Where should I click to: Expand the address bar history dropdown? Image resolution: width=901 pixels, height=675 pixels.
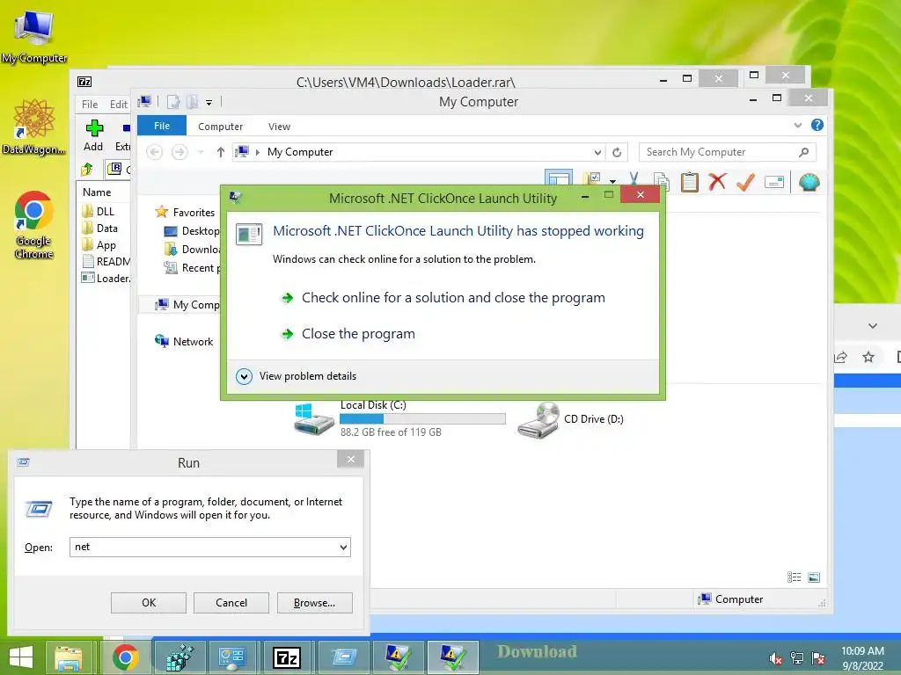point(597,152)
